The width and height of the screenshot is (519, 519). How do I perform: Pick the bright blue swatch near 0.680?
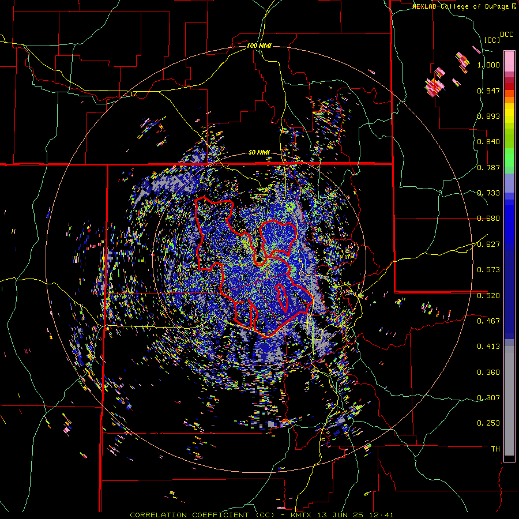point(509,222)
